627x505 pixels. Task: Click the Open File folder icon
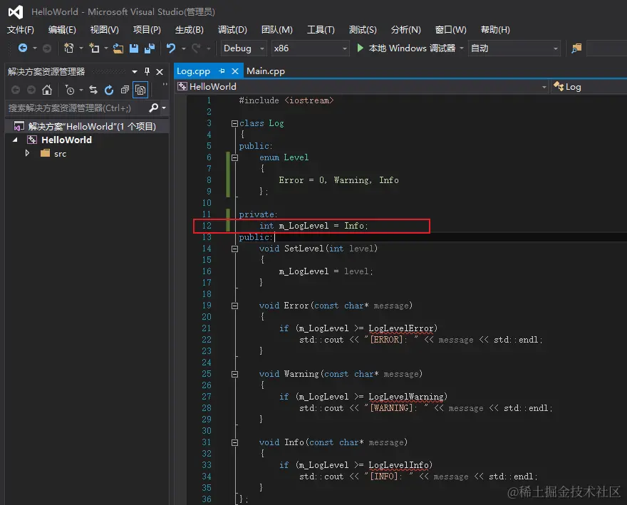[118, 48]
